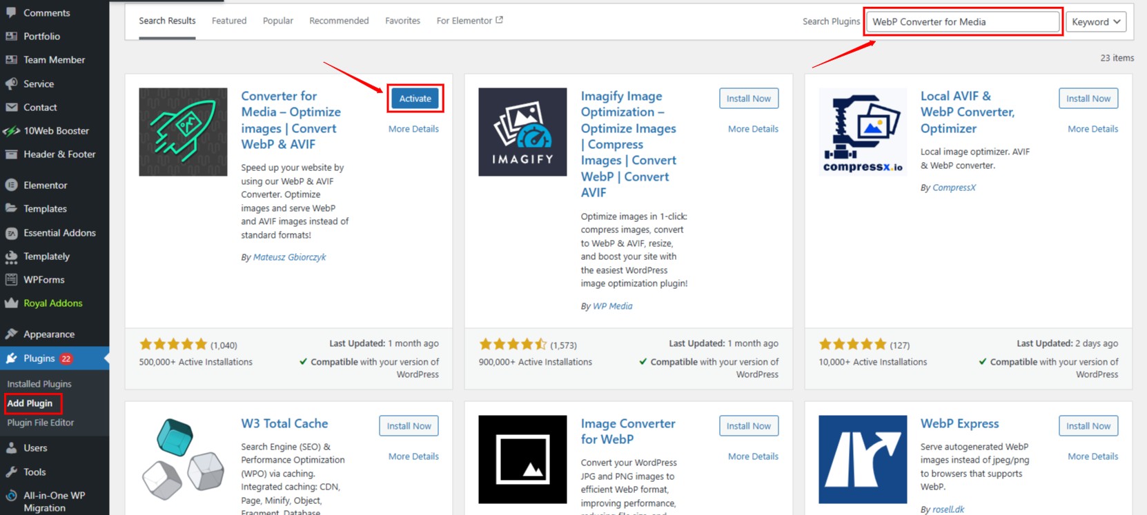Open More Details for WebP Express
This screenshot has width=1147, height=515.
(1092, 456)
